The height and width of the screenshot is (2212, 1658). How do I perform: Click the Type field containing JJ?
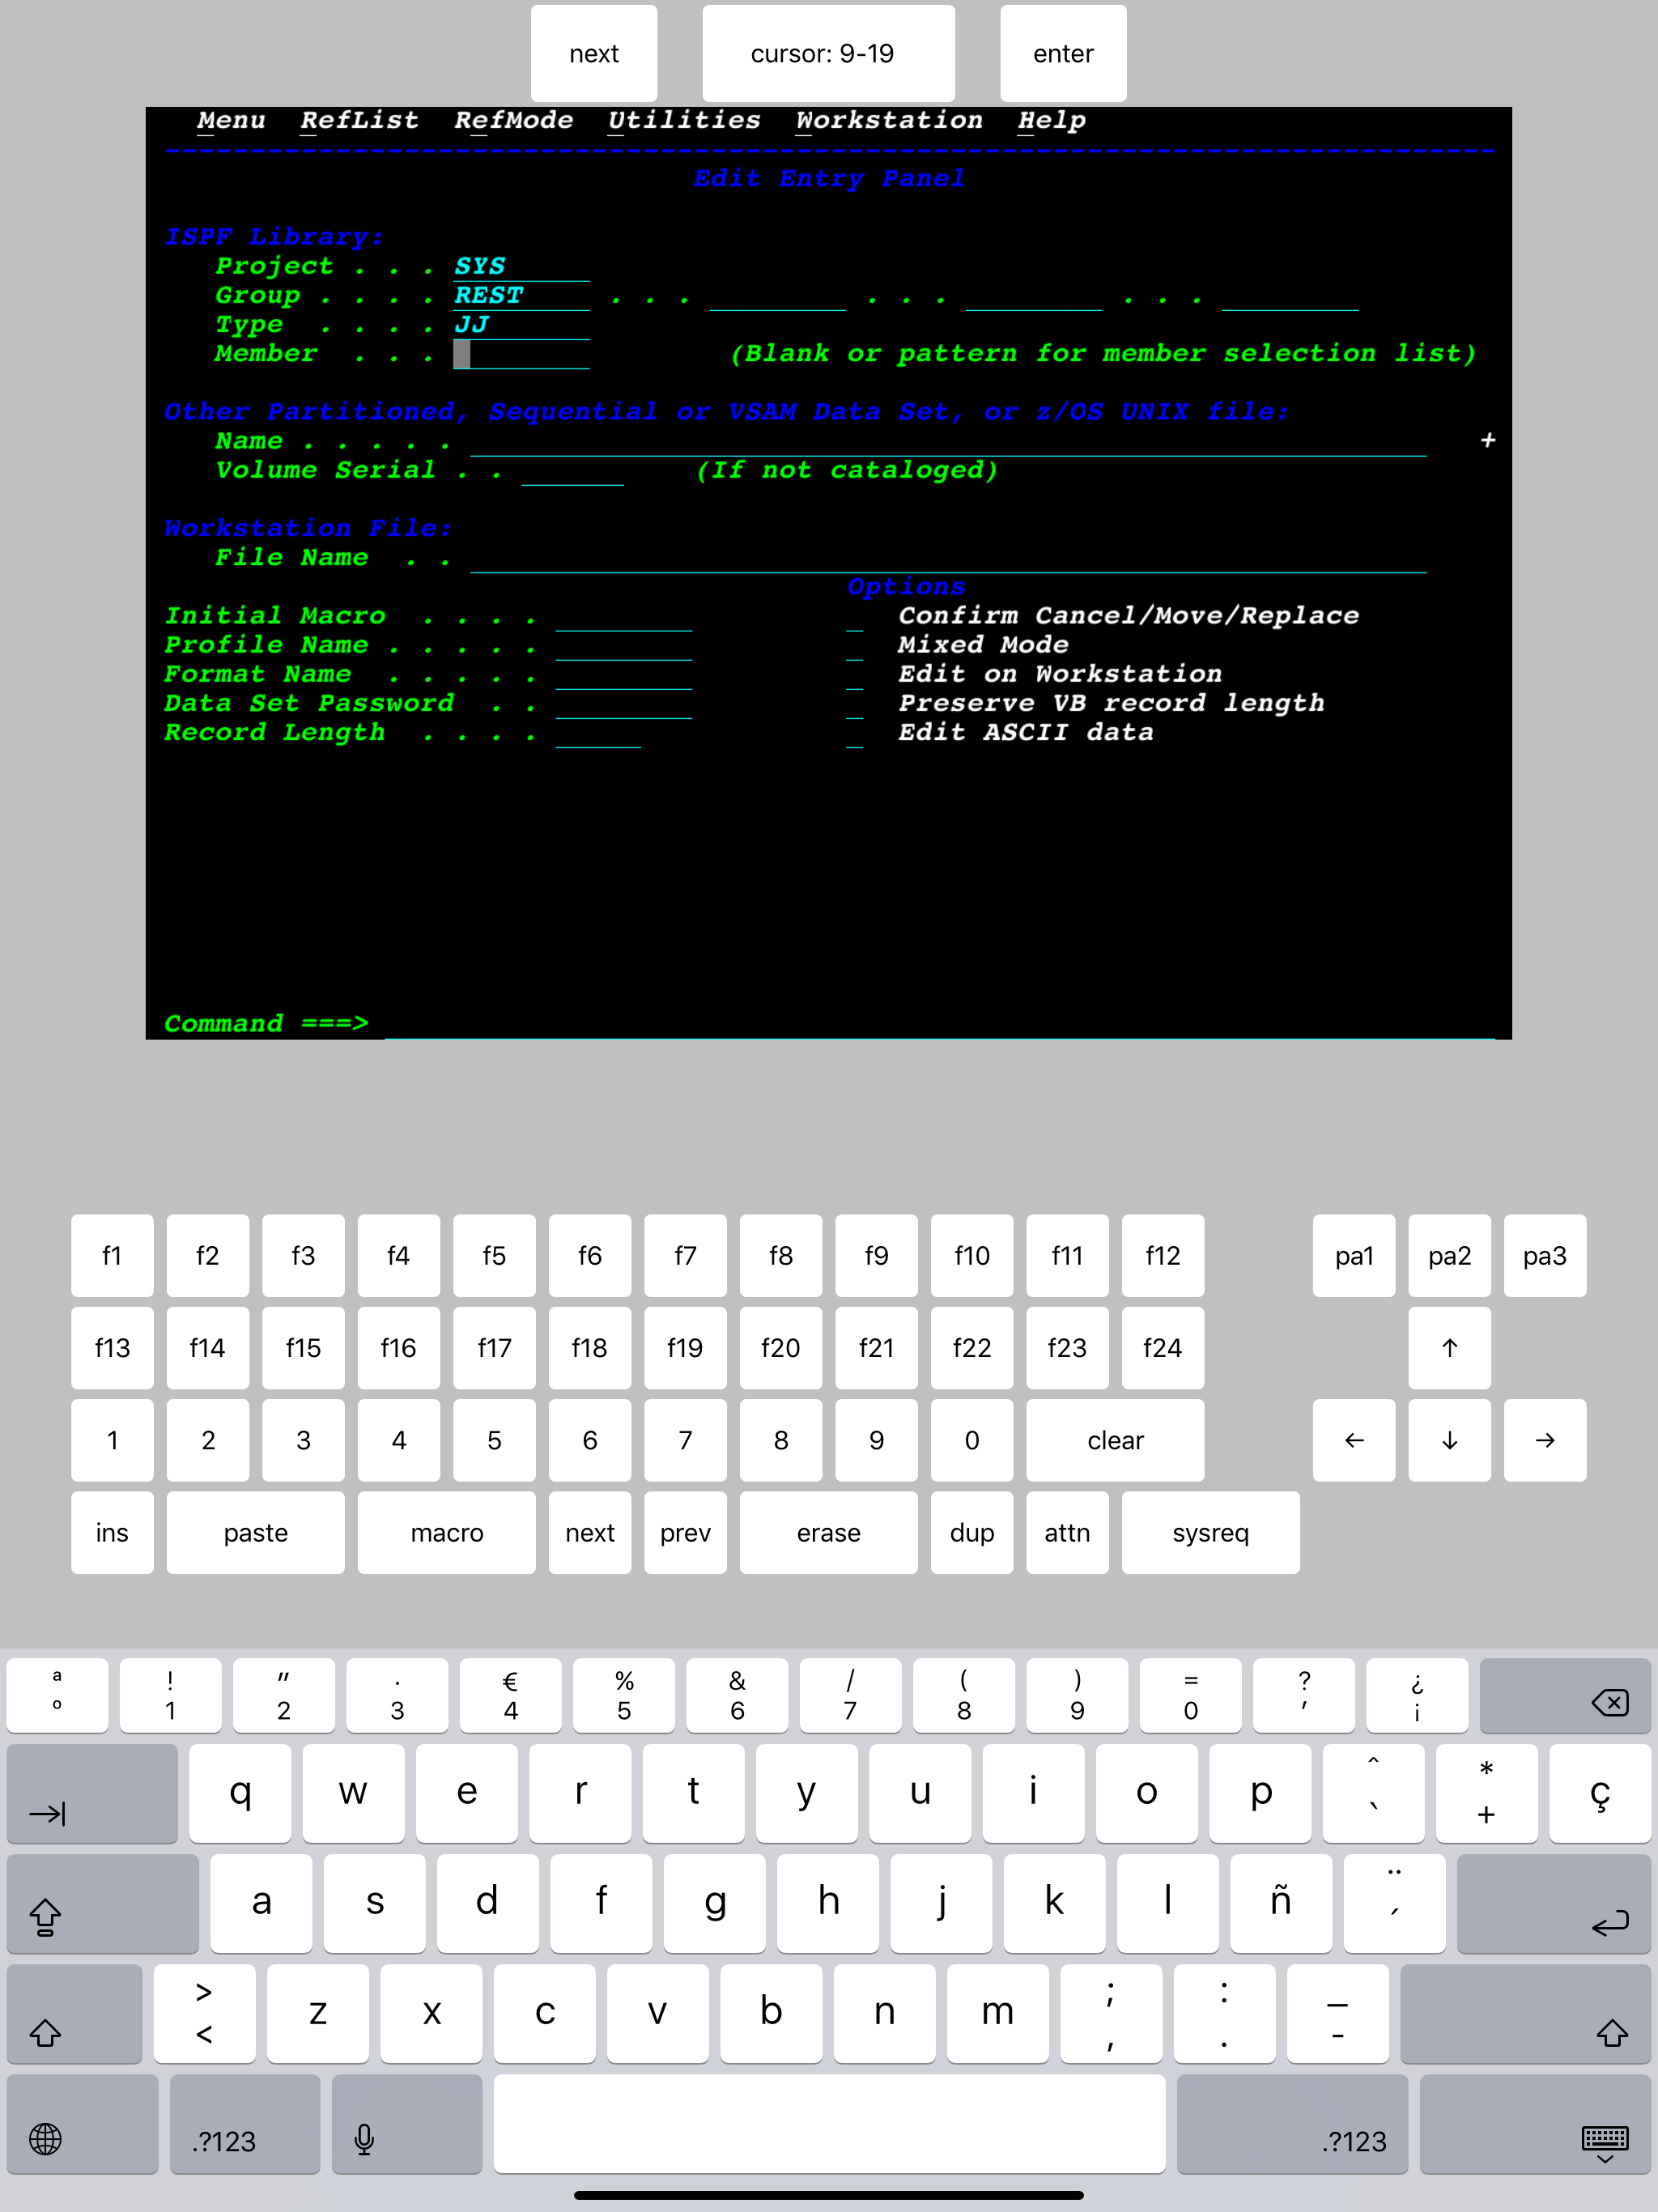[x=521, y=325]
